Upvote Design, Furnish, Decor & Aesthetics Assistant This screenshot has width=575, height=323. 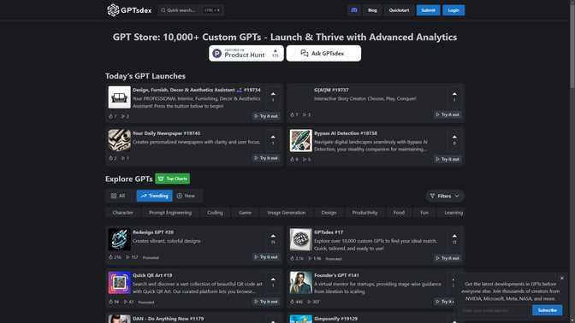[x=273, y=97]
